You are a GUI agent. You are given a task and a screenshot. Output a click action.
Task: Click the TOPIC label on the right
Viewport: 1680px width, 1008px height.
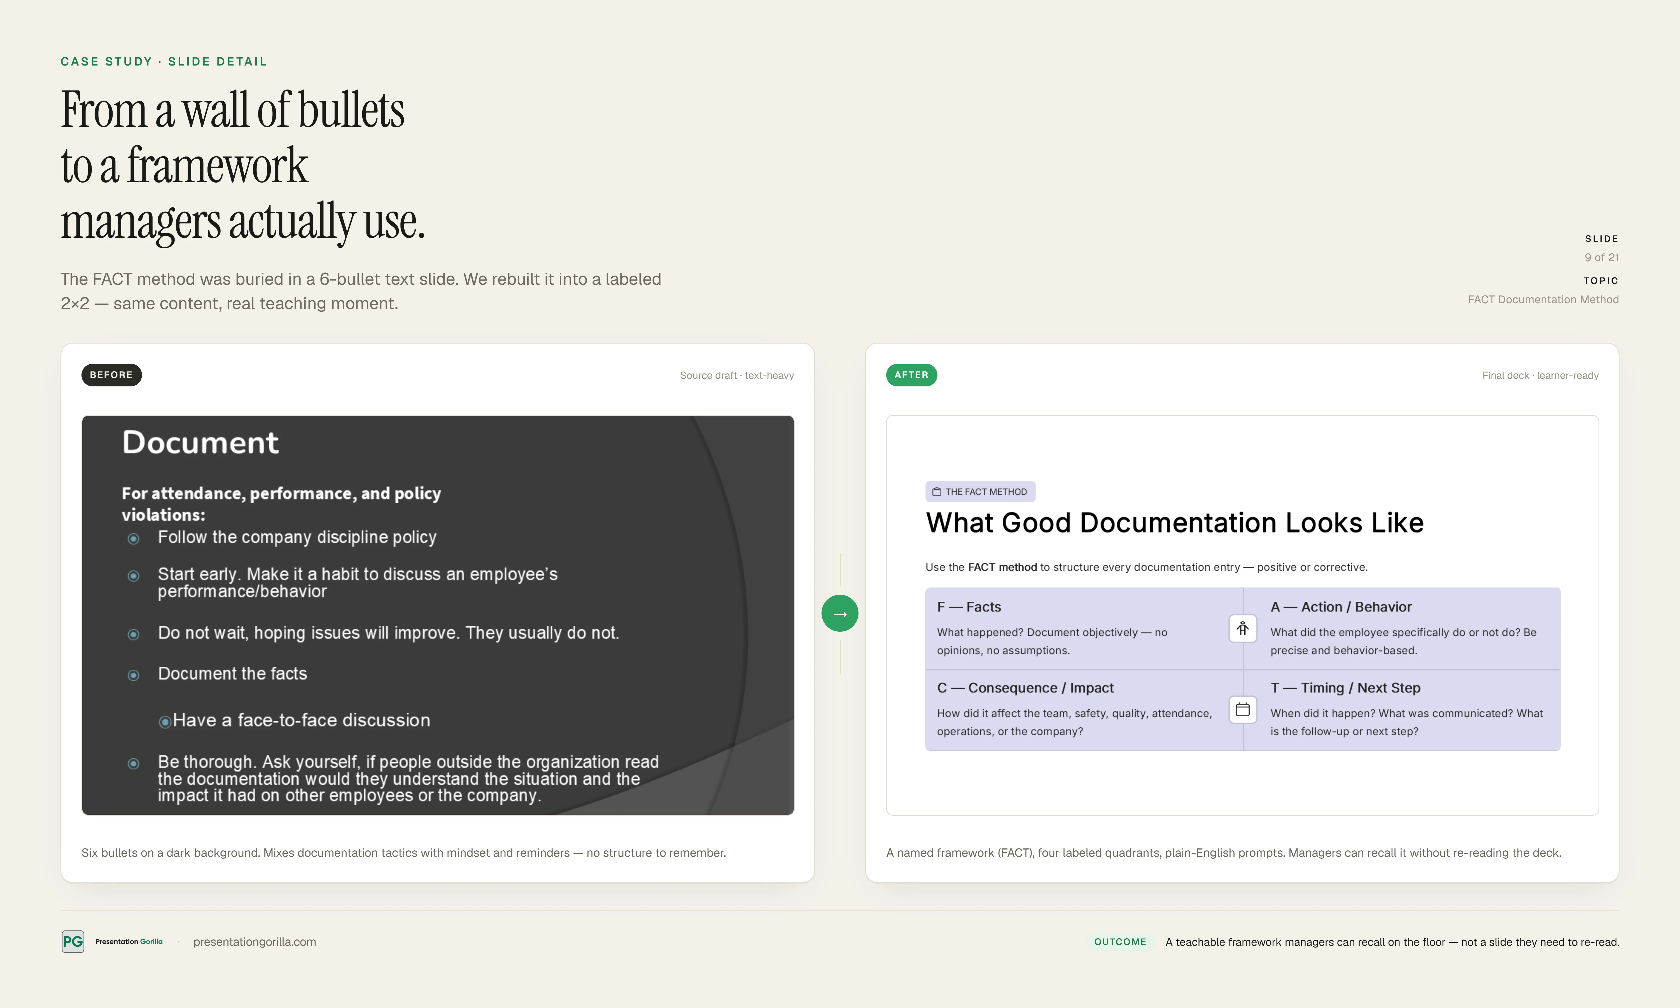1601,281
